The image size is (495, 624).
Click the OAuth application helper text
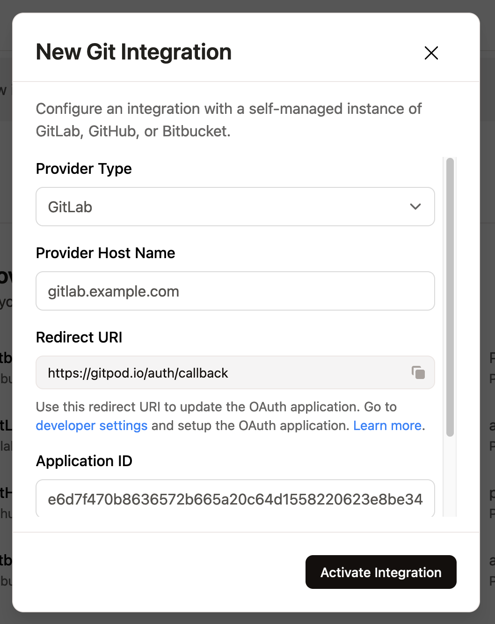pos(230,416)
